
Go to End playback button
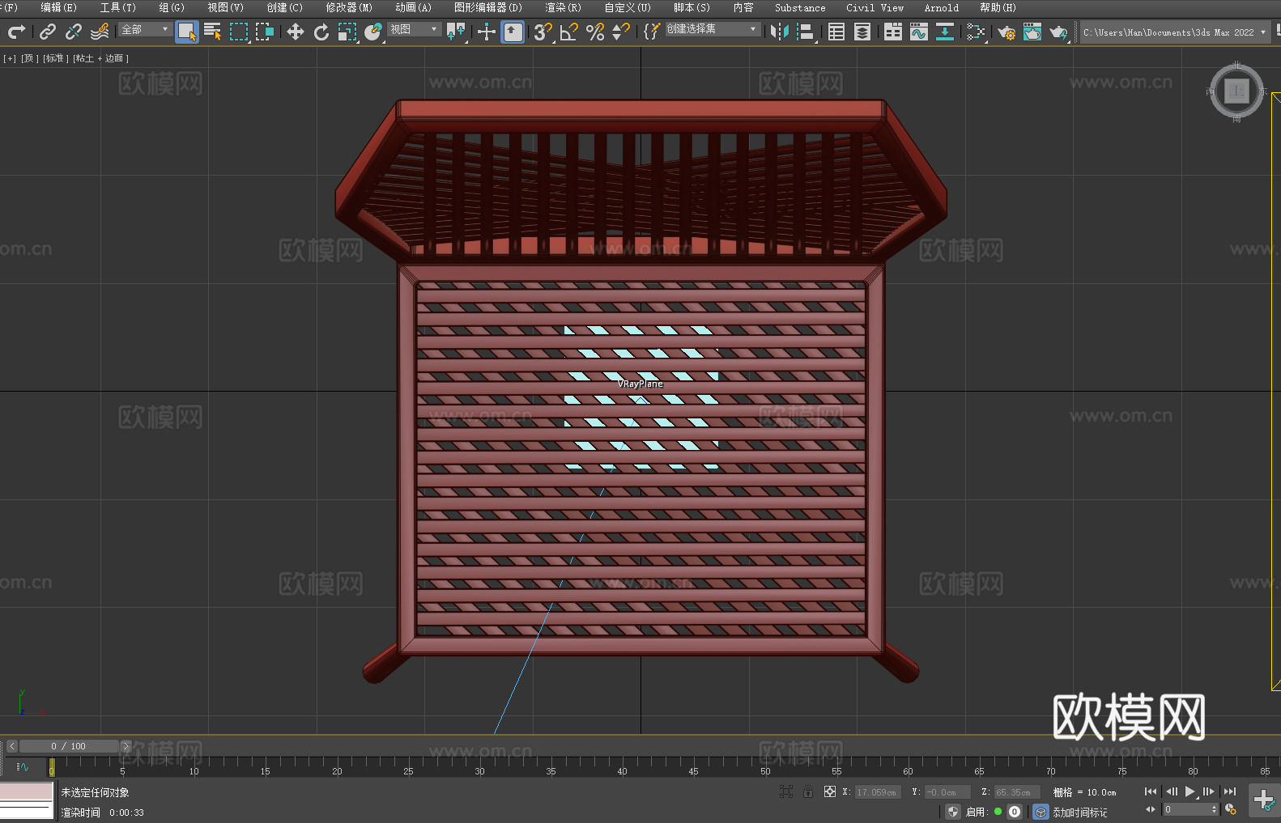(x=1230, y=791)
